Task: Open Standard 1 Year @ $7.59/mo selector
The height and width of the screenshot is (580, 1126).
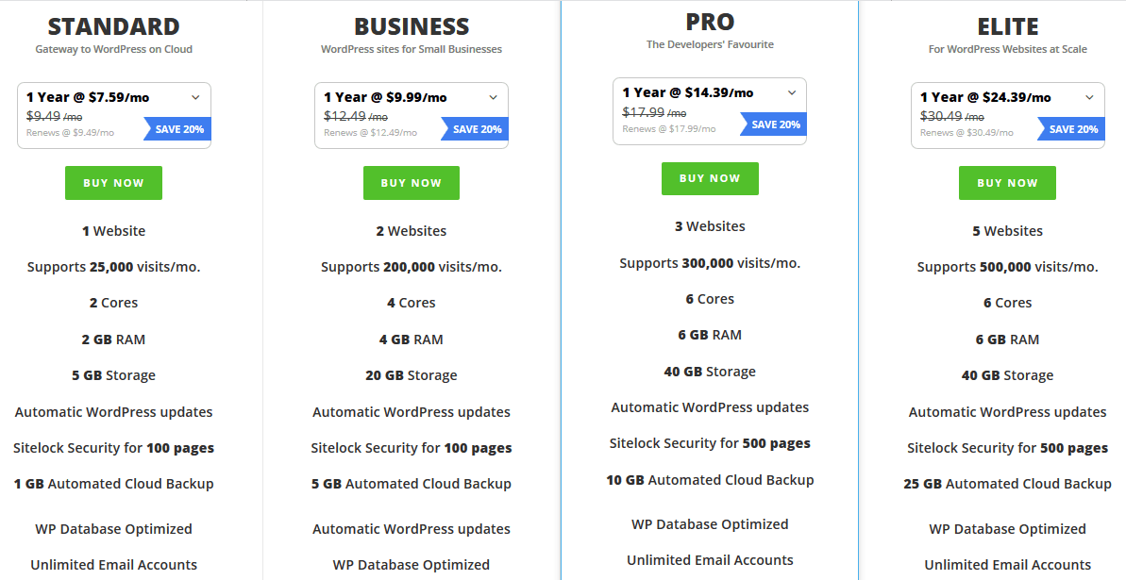Action: coord(114,116)
